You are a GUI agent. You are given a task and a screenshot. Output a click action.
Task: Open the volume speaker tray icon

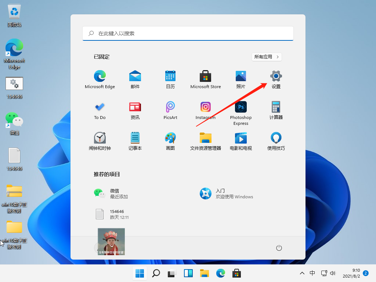[x=333, y=273]
